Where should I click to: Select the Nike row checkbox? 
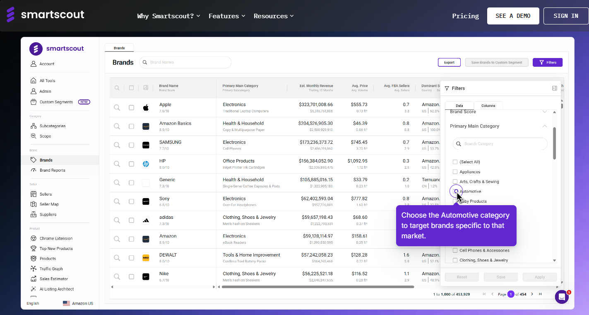click(131, 277)
